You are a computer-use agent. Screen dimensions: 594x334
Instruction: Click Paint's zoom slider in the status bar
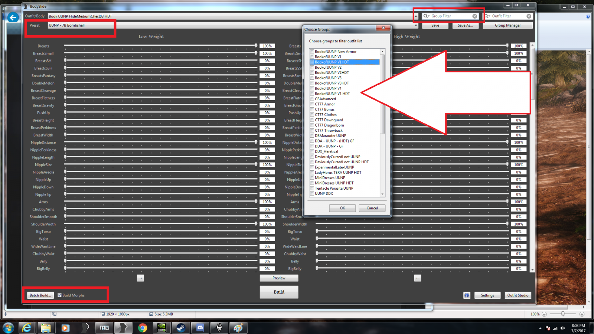[563, 314]
